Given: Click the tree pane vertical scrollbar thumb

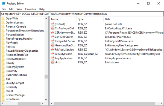Looking at the screenshot, I should click(46, 76).
